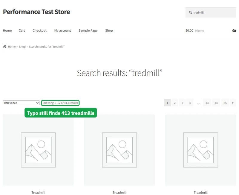Follow the Shop breadcrumb link
Image resolution: width=239 pixels, height=195 pixels.
click(22, 47)
